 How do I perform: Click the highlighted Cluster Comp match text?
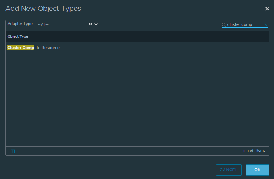click(x=21, y=48)
